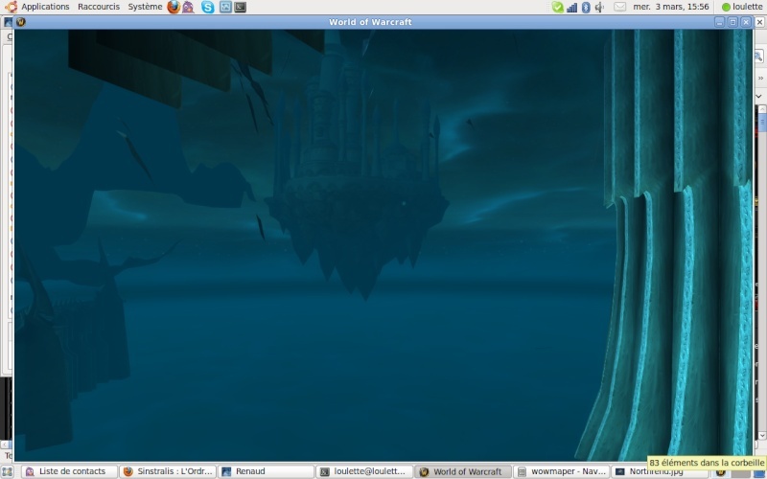
Task: Open the Raccourcis menu
Action: tap(99, 7)
